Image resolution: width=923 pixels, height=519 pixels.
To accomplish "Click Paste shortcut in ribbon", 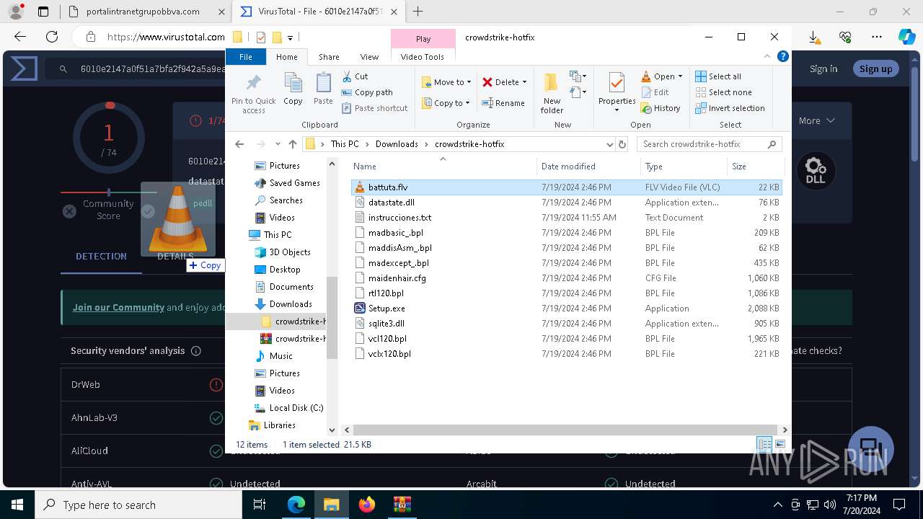I will [374, 108].
